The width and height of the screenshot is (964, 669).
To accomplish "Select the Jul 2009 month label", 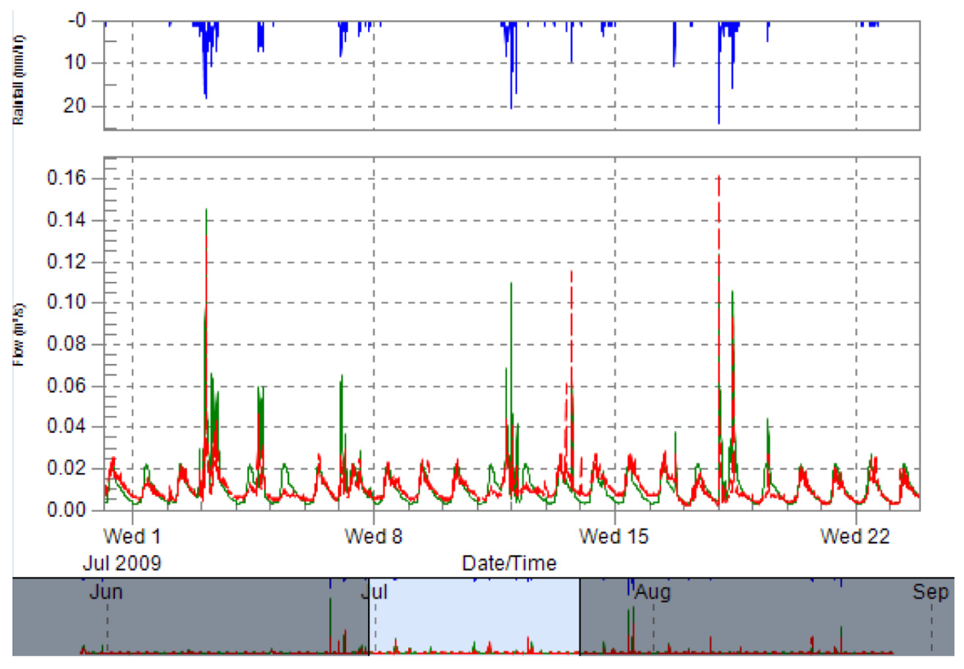I will click(x=121, y=563).
